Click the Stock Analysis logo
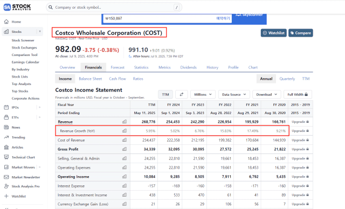This screenshot has height=209, width=345. pos(17,7)
